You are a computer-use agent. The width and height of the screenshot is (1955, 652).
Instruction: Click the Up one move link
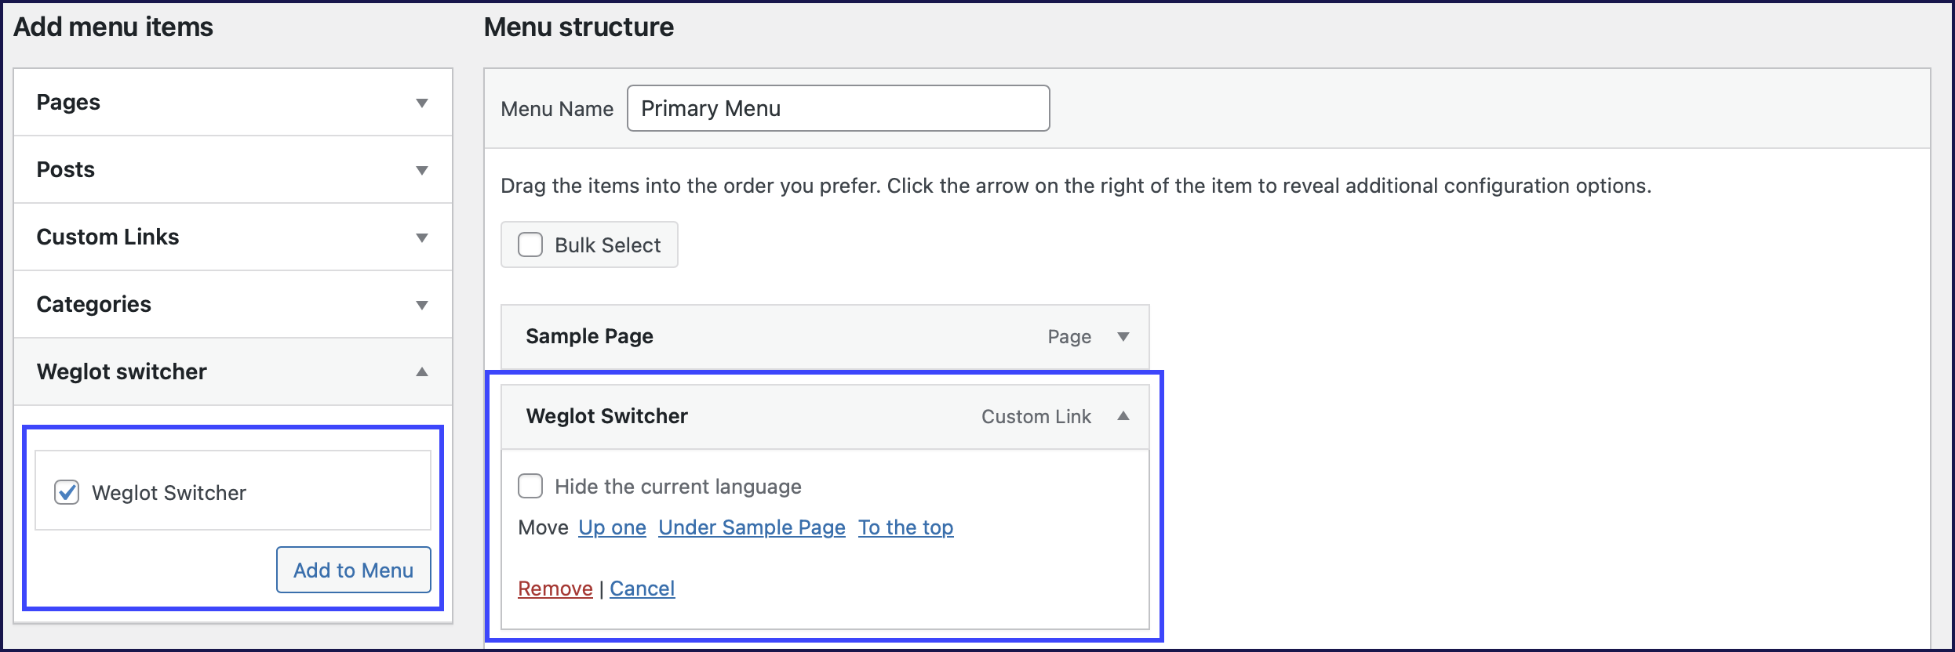[x=612, y=527]
